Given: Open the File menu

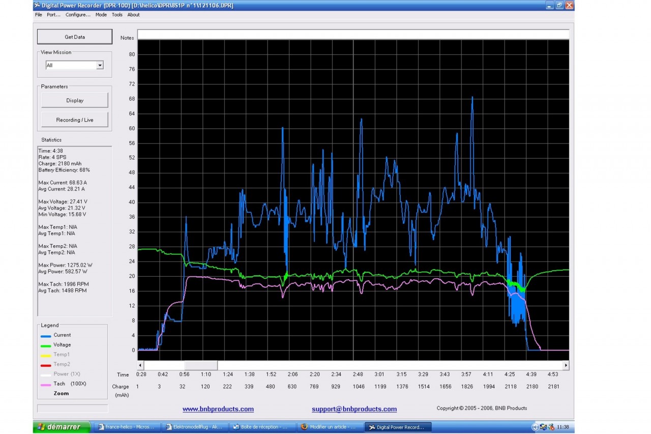Looking at the screenshot, I should (39, 15).
